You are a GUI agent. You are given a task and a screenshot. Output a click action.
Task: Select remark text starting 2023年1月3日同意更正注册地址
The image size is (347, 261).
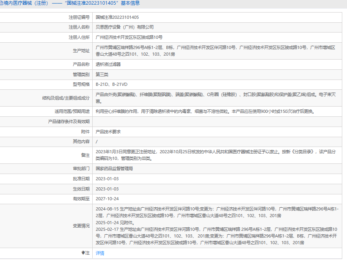[216, 155]
